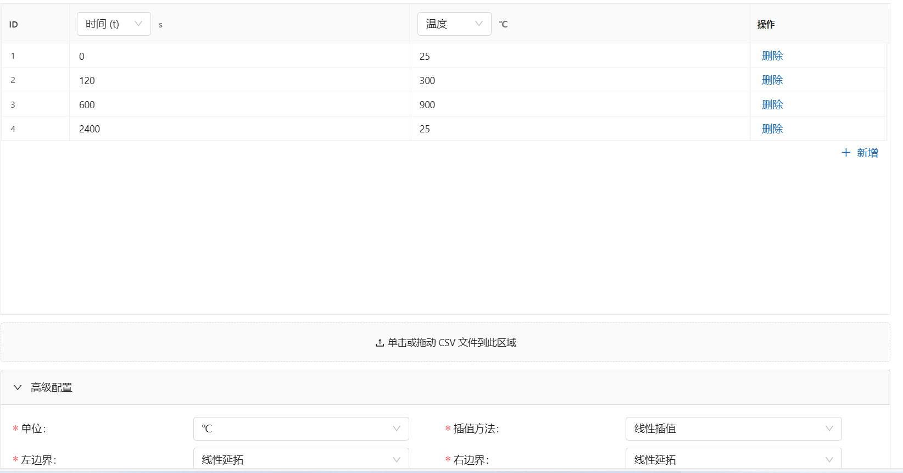Edit time cell with value 0
Viewport: 903px width, 473px height.
[x=239, y=56]
